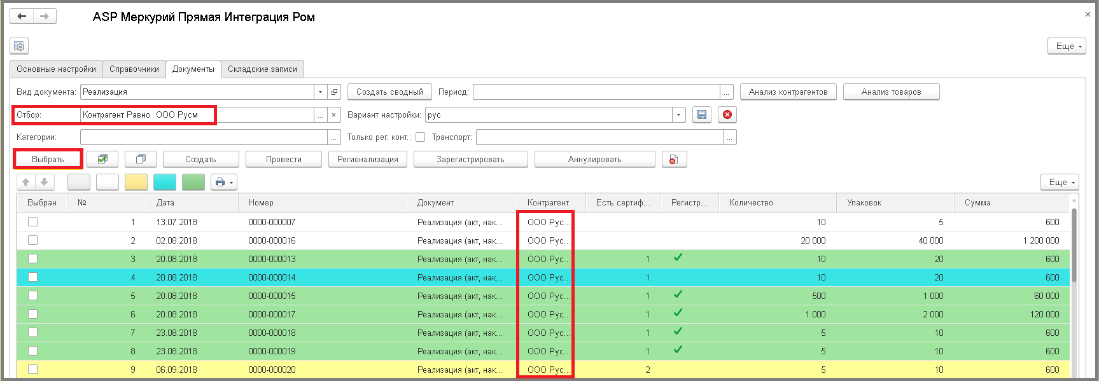Check the box for document 0000-000017
The height and width of the screenshot is (381, 1099).
pyautogui.click(x=32, y=314)
